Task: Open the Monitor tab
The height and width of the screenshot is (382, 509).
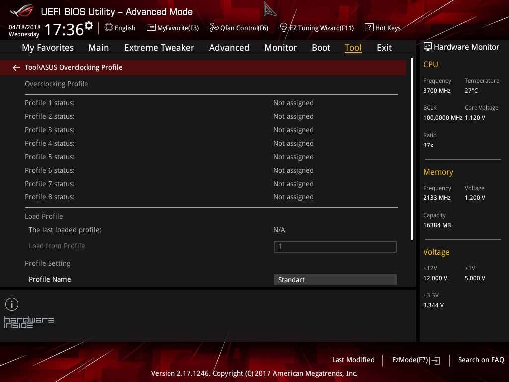Action: (280, 48)
